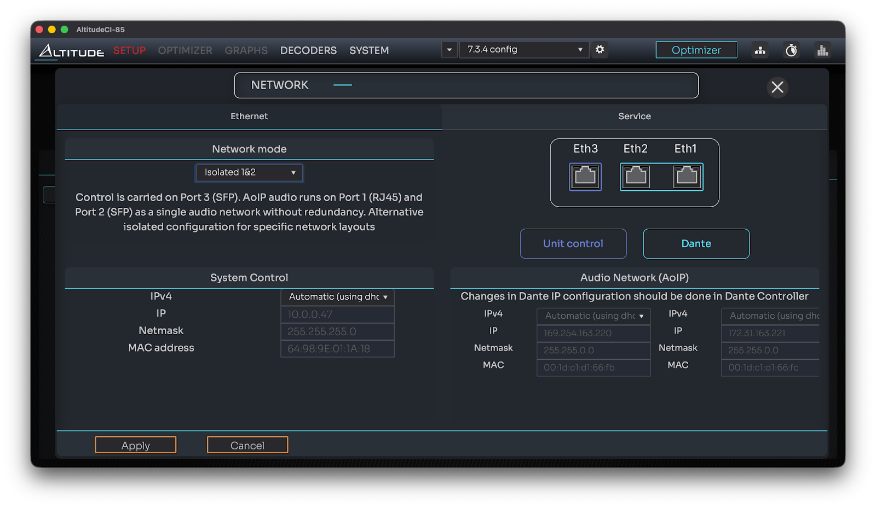Click the Dante button
Image resolution: width=876 pixels, height=508 pixels.
[x=696, y=244]
